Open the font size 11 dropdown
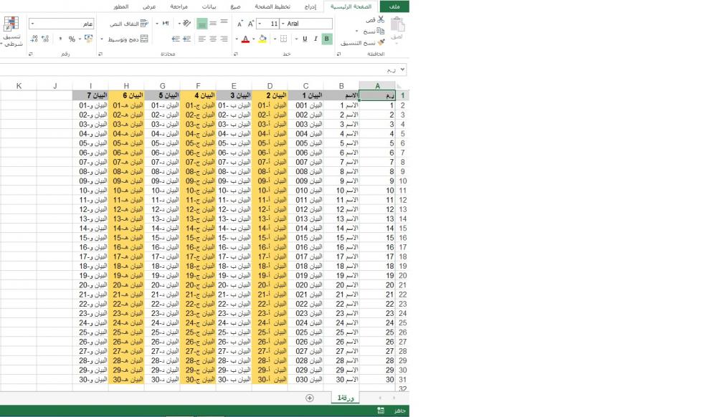 pos(260,24)
